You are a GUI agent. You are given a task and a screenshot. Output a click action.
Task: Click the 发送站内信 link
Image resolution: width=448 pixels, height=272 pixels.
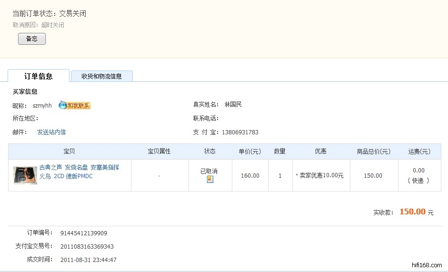[x=51, y=132]
